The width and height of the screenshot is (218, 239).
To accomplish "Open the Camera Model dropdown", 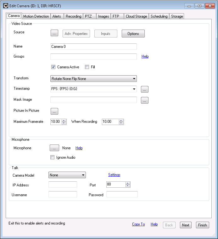I will point(67,175).
